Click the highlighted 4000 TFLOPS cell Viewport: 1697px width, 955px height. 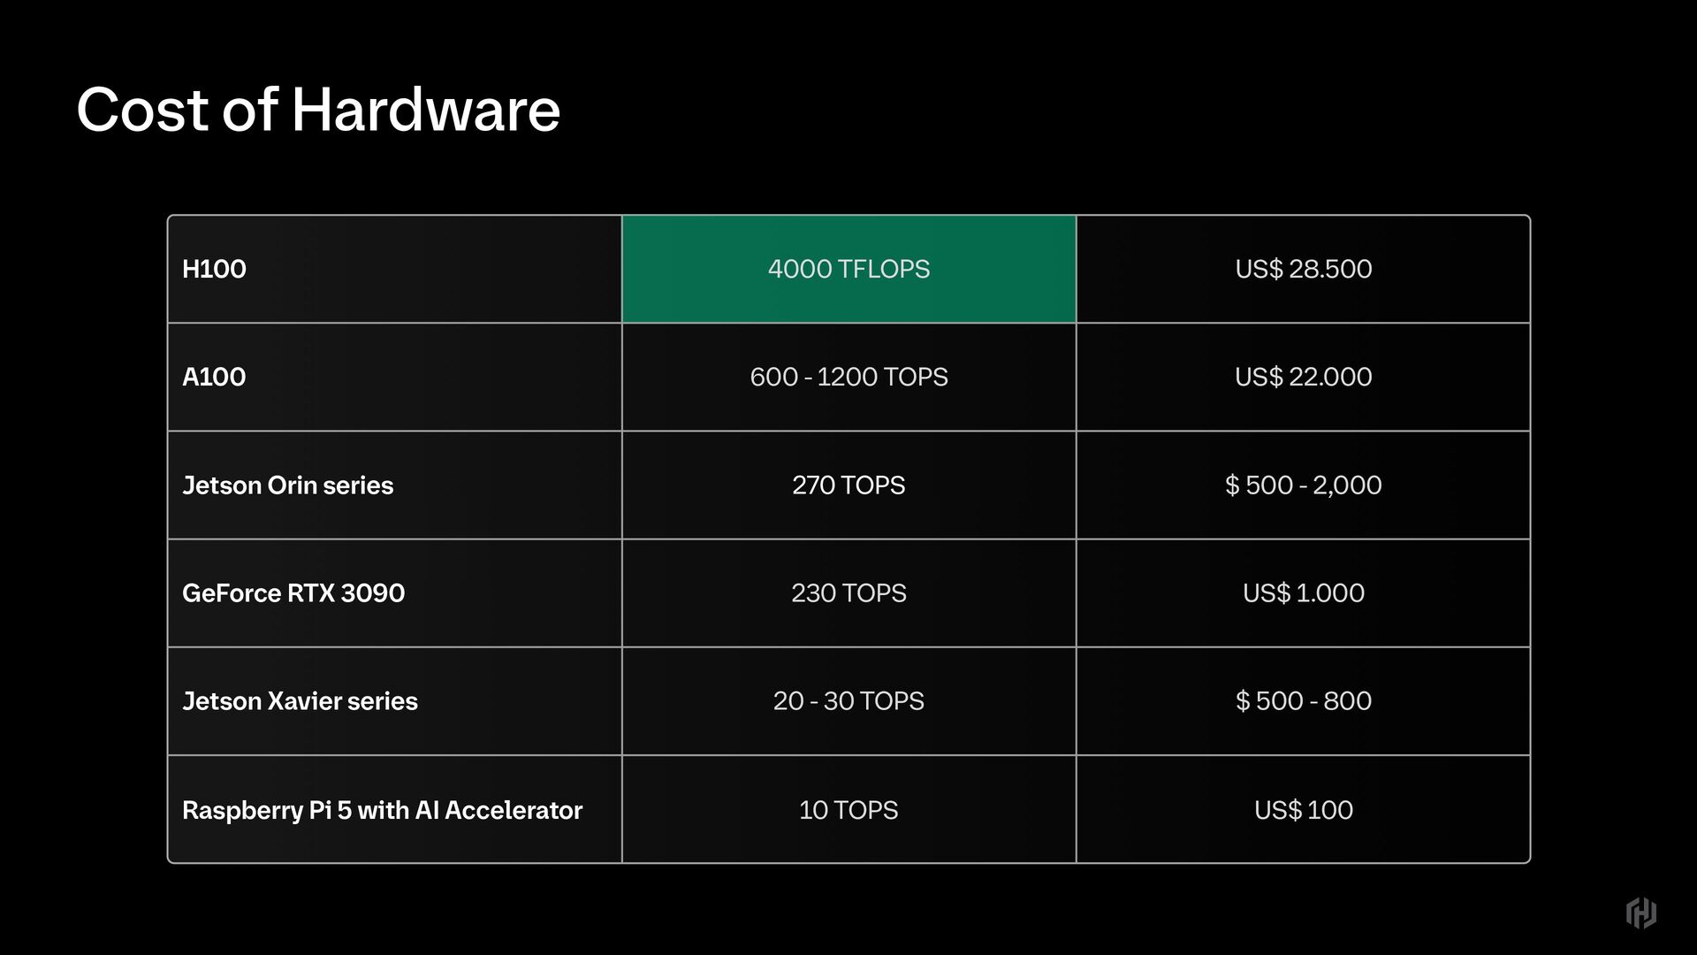tap(848, 269)
